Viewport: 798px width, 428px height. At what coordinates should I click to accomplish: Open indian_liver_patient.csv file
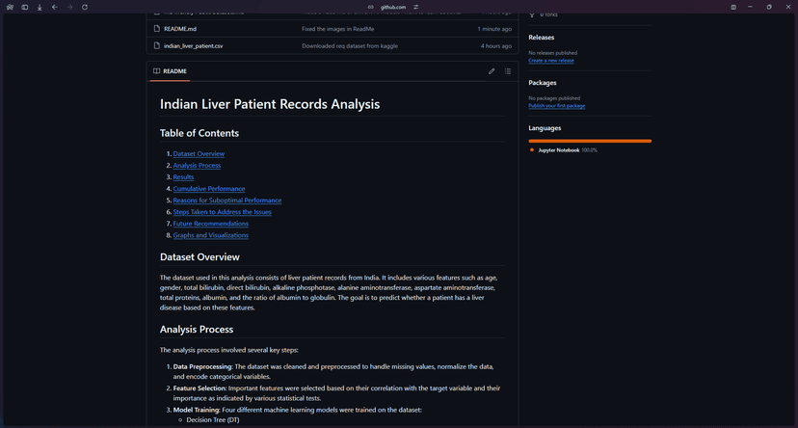point(193,45)
